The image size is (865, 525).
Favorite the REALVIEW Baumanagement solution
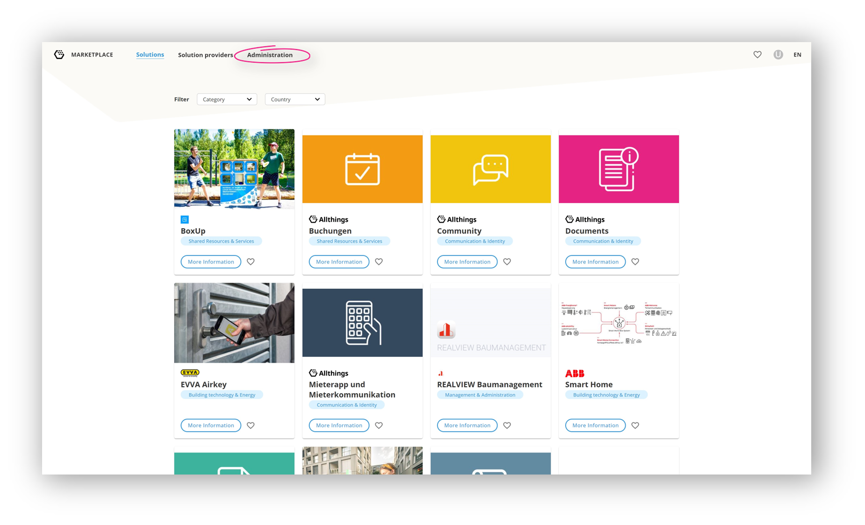point(507,425)
